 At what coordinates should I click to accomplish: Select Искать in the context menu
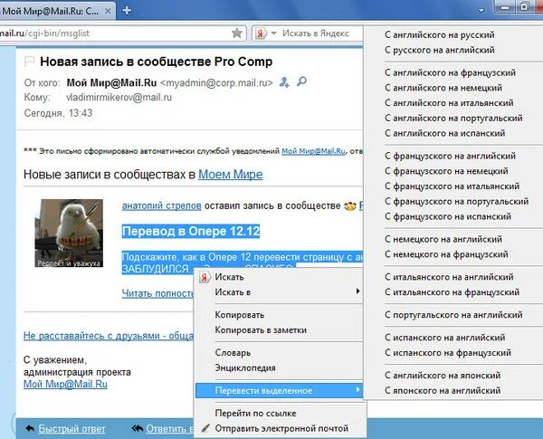pos(279,277)
